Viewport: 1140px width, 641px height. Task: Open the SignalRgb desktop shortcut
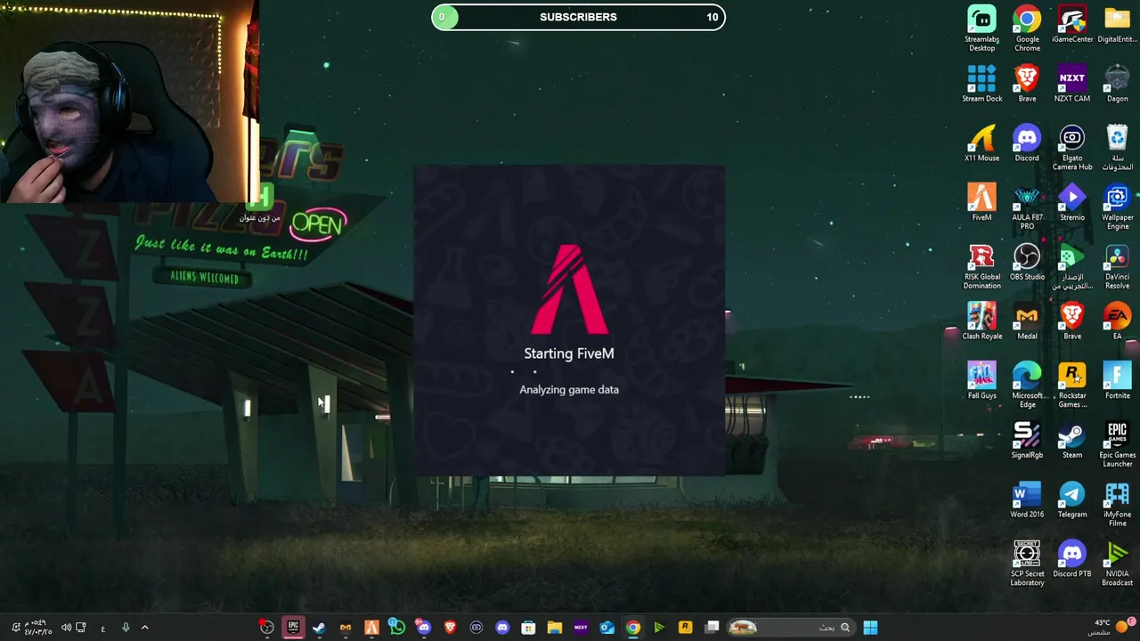pyautogui.click(x=1027, y=440)
